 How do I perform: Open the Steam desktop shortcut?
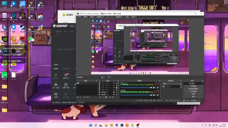23,29
